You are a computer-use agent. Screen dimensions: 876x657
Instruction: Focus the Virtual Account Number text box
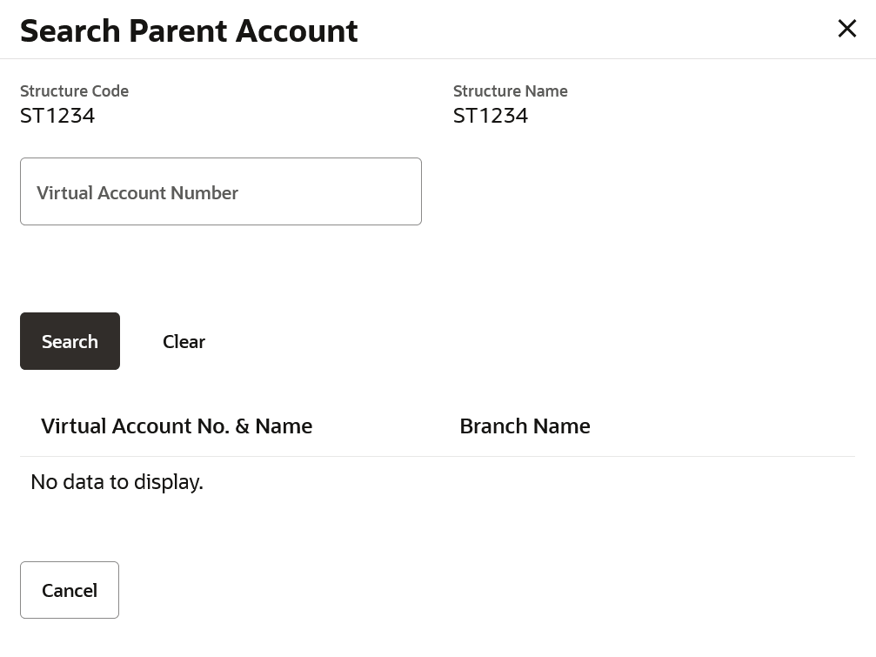pyautogui.click(x=220, y=191)
